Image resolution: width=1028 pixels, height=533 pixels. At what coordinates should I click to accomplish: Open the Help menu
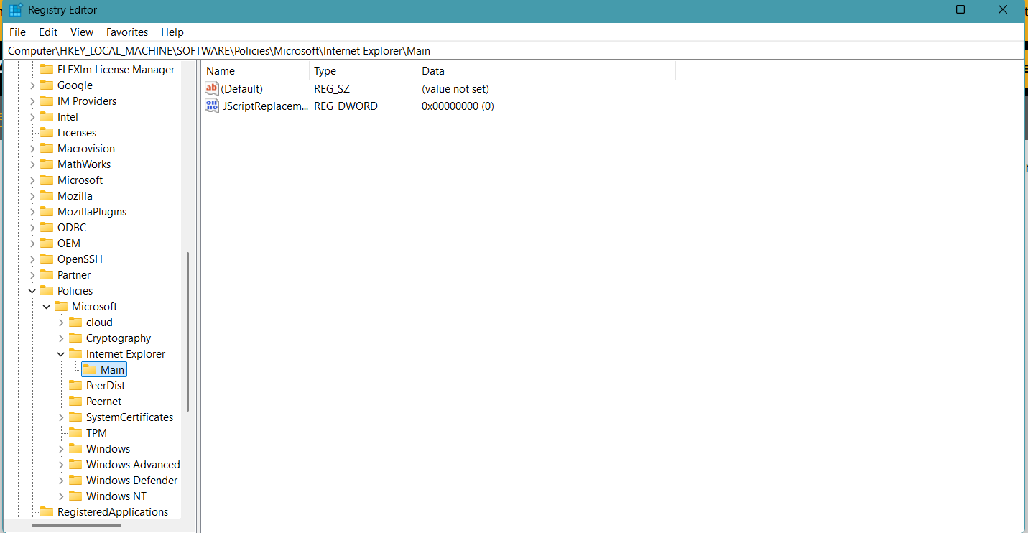pyautogui.click(x=172, y=32)
